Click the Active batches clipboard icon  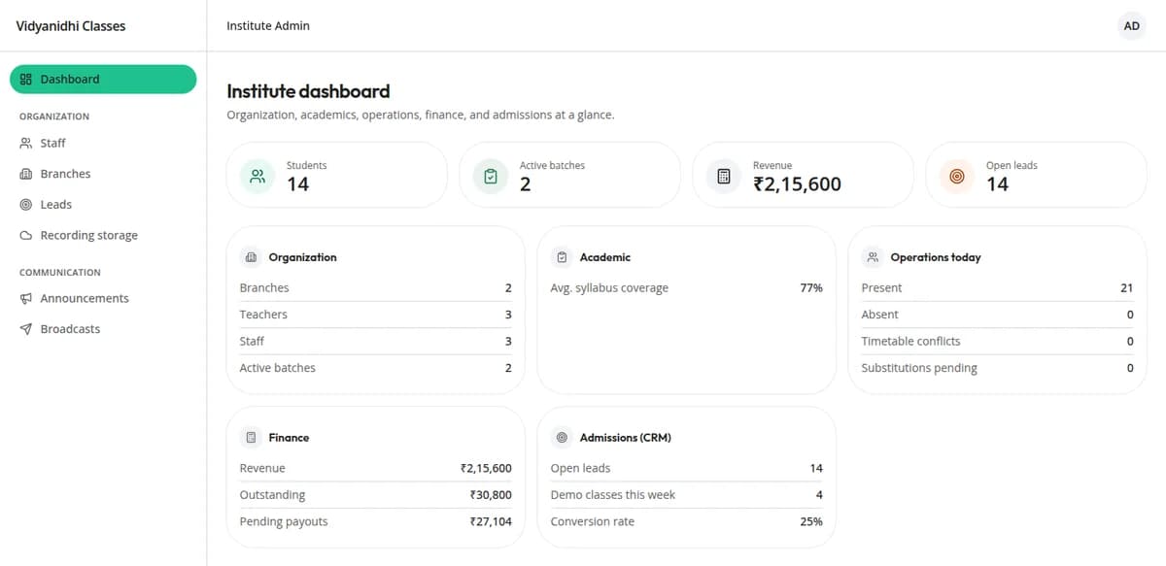pos(491,177)
